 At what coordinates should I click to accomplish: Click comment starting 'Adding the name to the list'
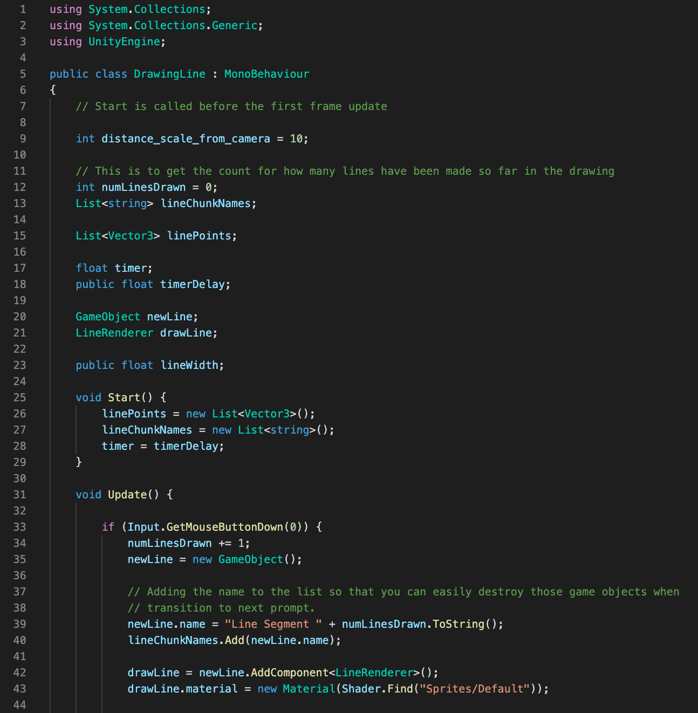coord(403,592)
